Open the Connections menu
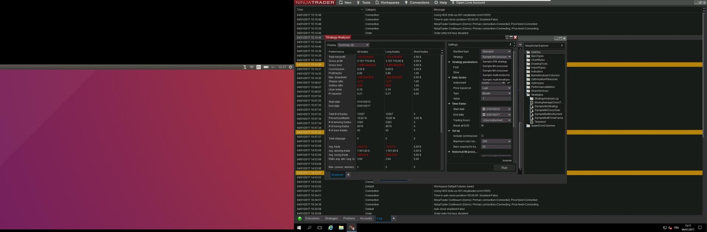Viewport: 707px width, 232px height. pos(417,3)
